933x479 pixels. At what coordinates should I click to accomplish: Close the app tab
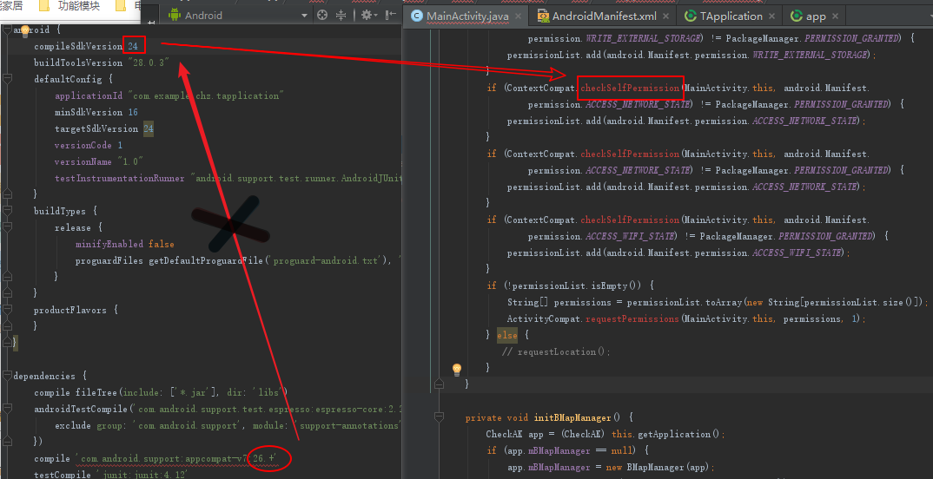pos(835,16)
